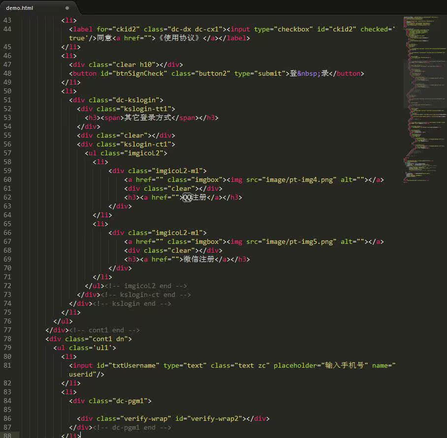This screenshot has width=447, height=438.
Task: Click the "image/pt-img5.png" src value
Action: tap(299, 242)
